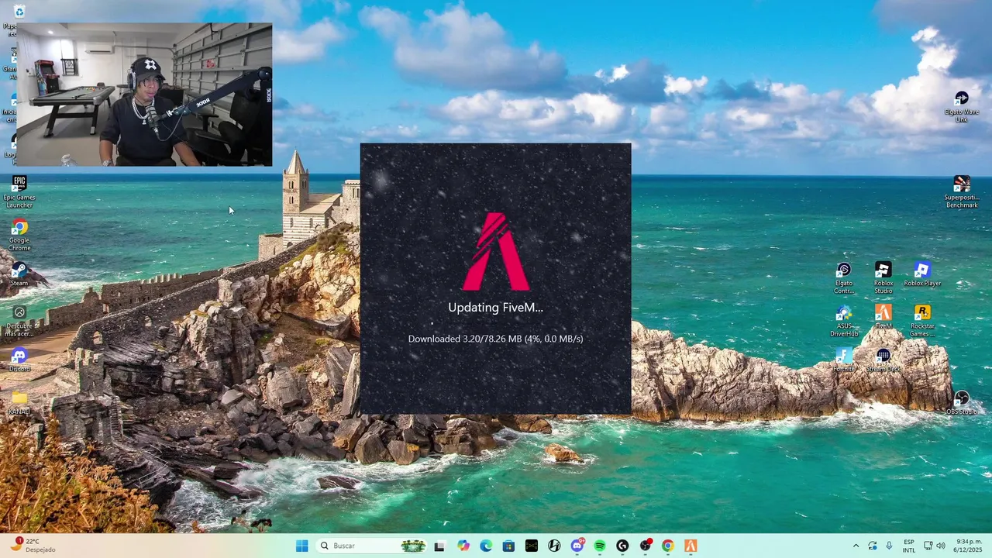992x558 pixels.
Task: Open Microsoft Edge in the taskbar
Action: pos(485,546)
